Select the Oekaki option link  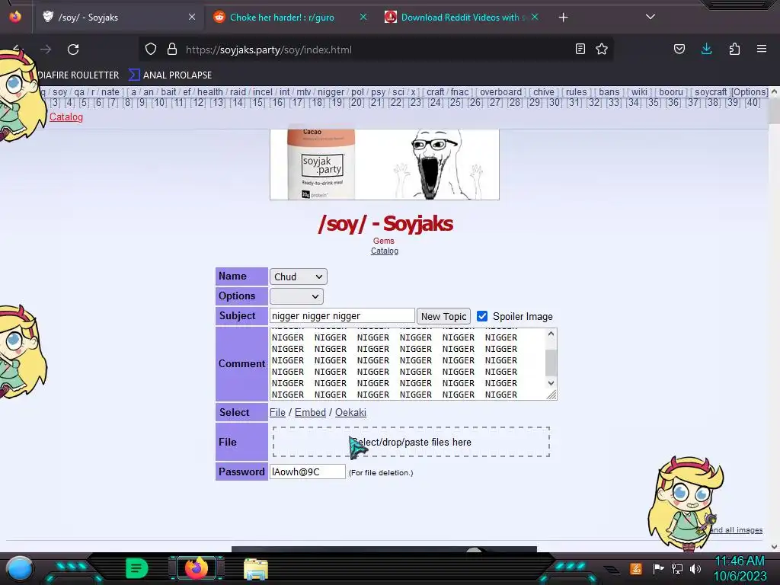pyautogui.click(x=350, y=412)
